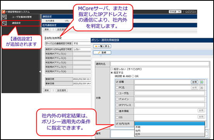This screenshot has width=214, height=140.
Task: Choose 不明 in the 社内/社外 dropdown
Action: pyautogui.click(x=170, y=127)
